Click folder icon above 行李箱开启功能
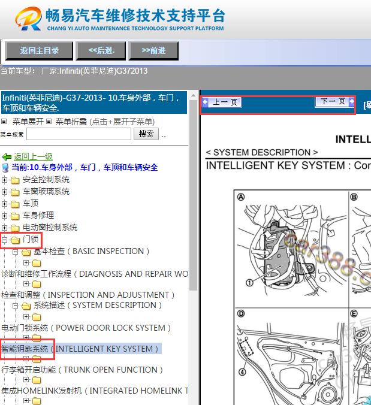Viewport: 371px width, 405px height. pyautogui.click(x=37, y=359)
